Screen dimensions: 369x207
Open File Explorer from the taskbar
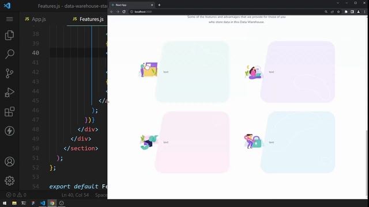click(x=14, y=203)
